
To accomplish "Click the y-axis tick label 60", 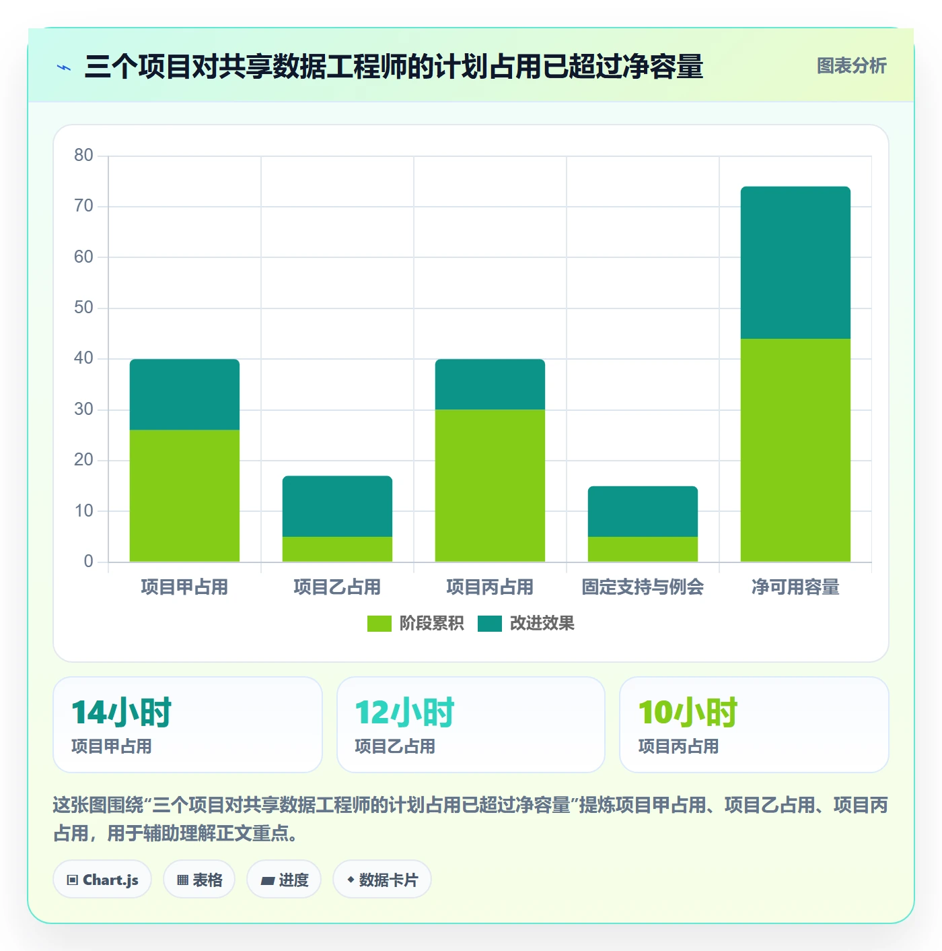I will coord(83,257).
